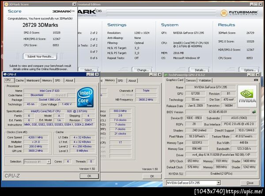Click the Shaders 240 Unified field
Viewport: 265px width, 196px height.
tap(199, 130)
